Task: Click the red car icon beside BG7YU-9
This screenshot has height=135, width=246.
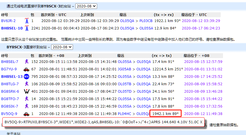Action: (26, 69)
